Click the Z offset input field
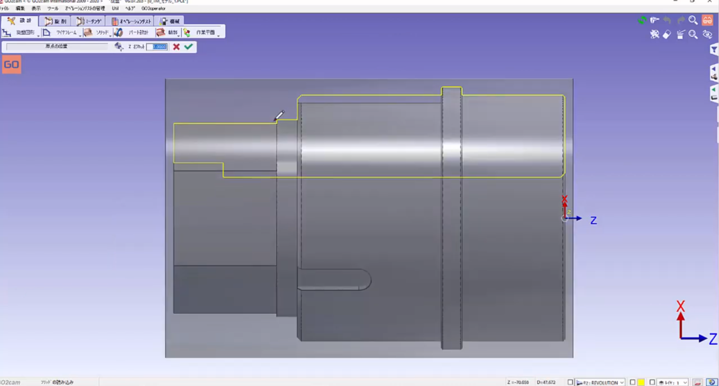Screen dimensions: 719x386 tap(157, 47)
